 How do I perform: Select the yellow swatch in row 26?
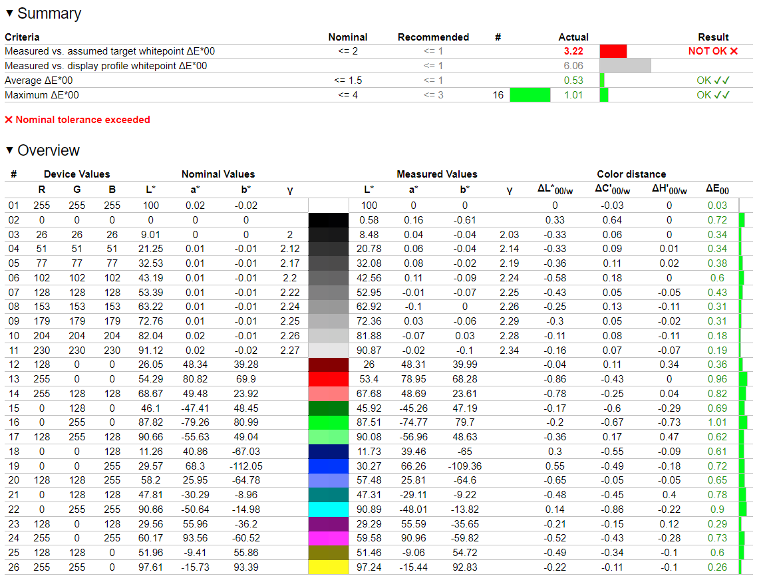(x=329, y=567)
